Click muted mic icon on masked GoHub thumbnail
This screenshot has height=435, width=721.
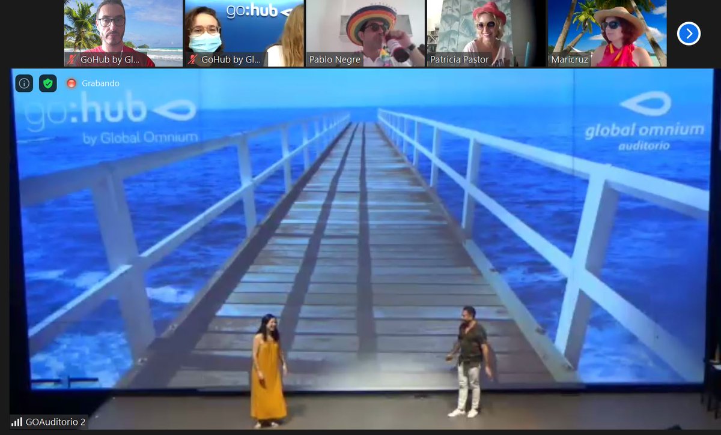click(193, 60)
